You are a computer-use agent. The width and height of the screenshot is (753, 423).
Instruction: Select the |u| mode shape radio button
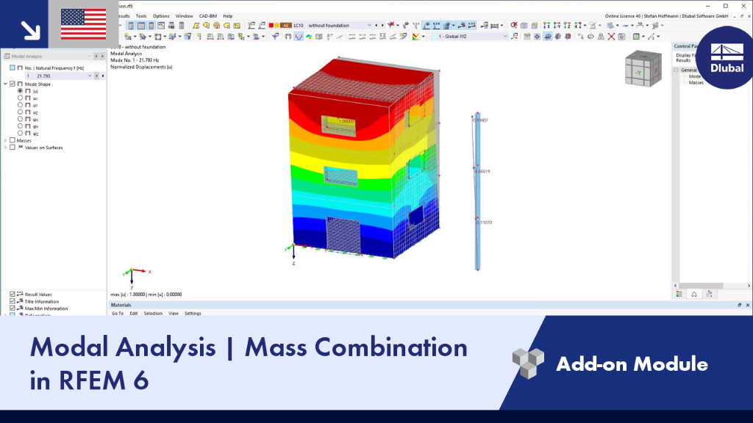pyautogui.click(x=20, y=90)
